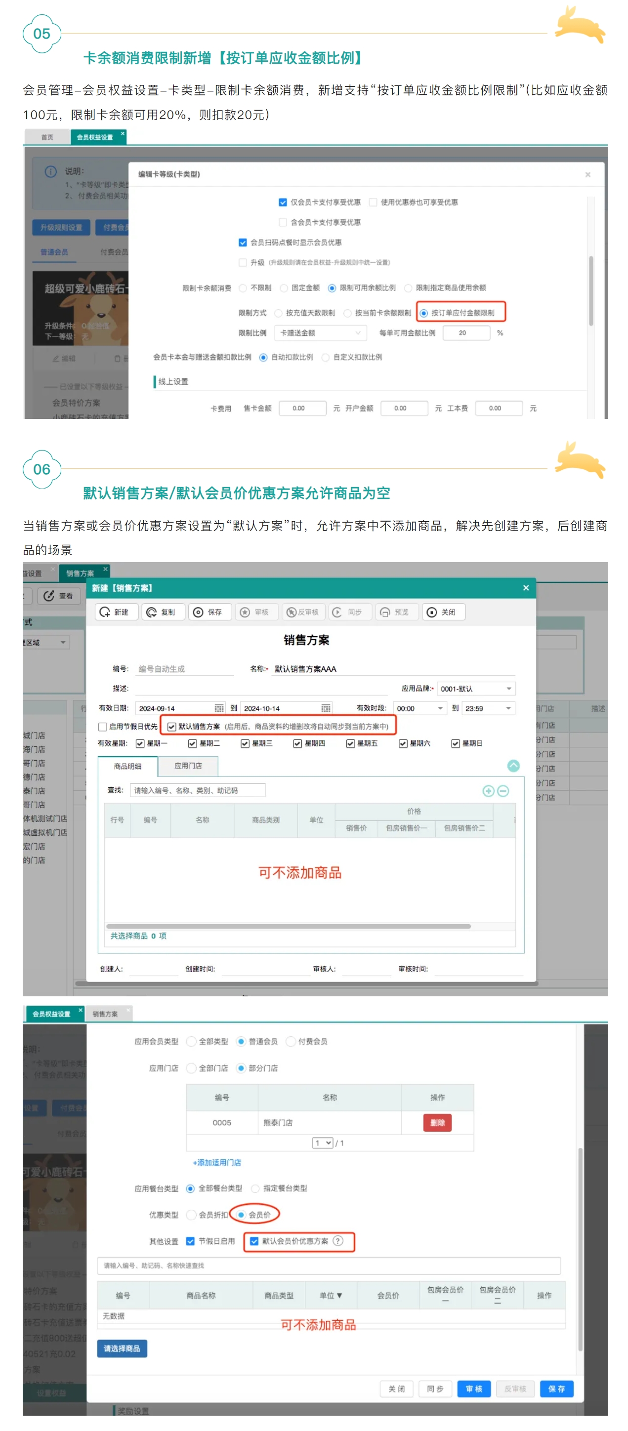628x1431 pixels.
Task: Toggle the 默认销售方案 checkbox
Action: click(172, 726)
